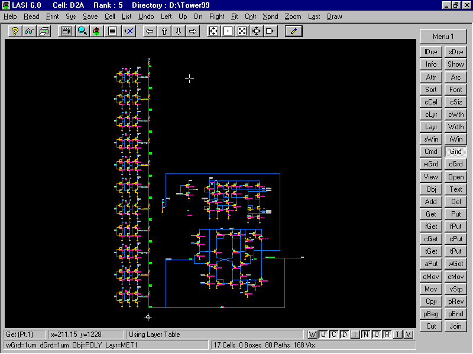Toggle the T status flag button
Image resolution: width=473 pixels, height=354 pixels.
398,335
